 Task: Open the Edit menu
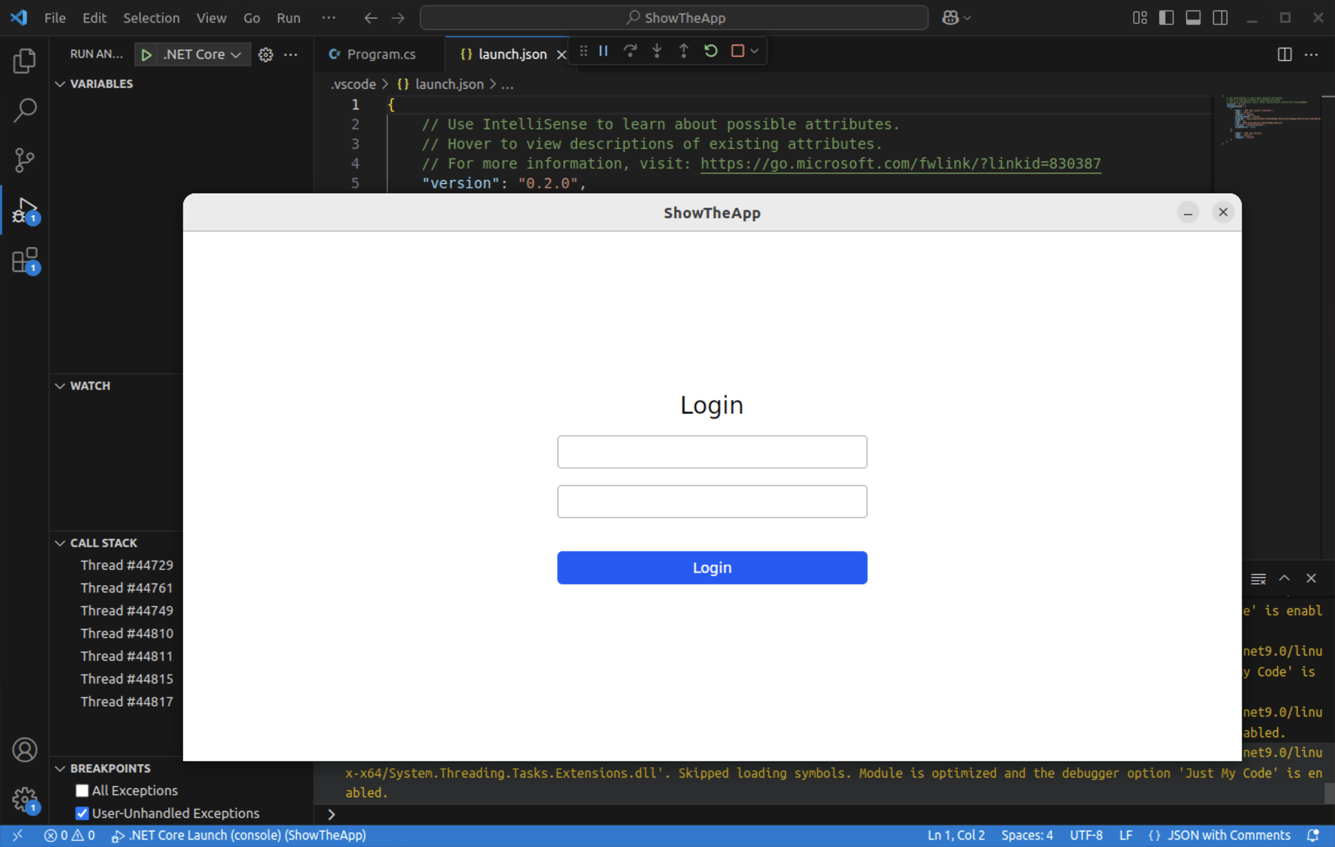[94, 18]
